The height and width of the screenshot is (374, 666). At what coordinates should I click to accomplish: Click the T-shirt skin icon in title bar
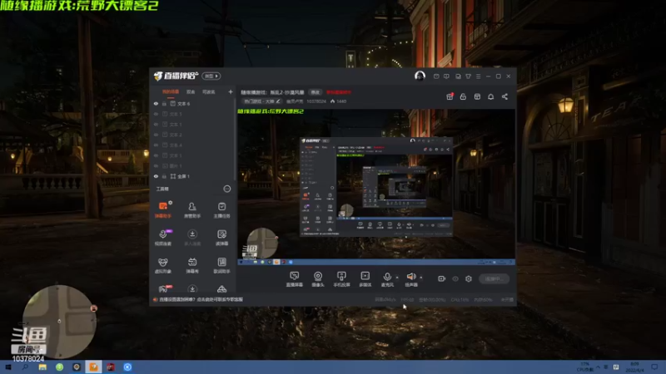468,76
